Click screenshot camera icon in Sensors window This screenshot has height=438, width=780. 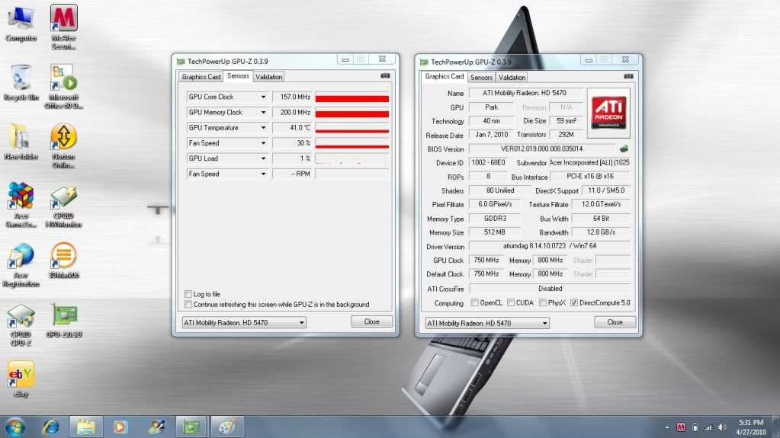(385, 76)
